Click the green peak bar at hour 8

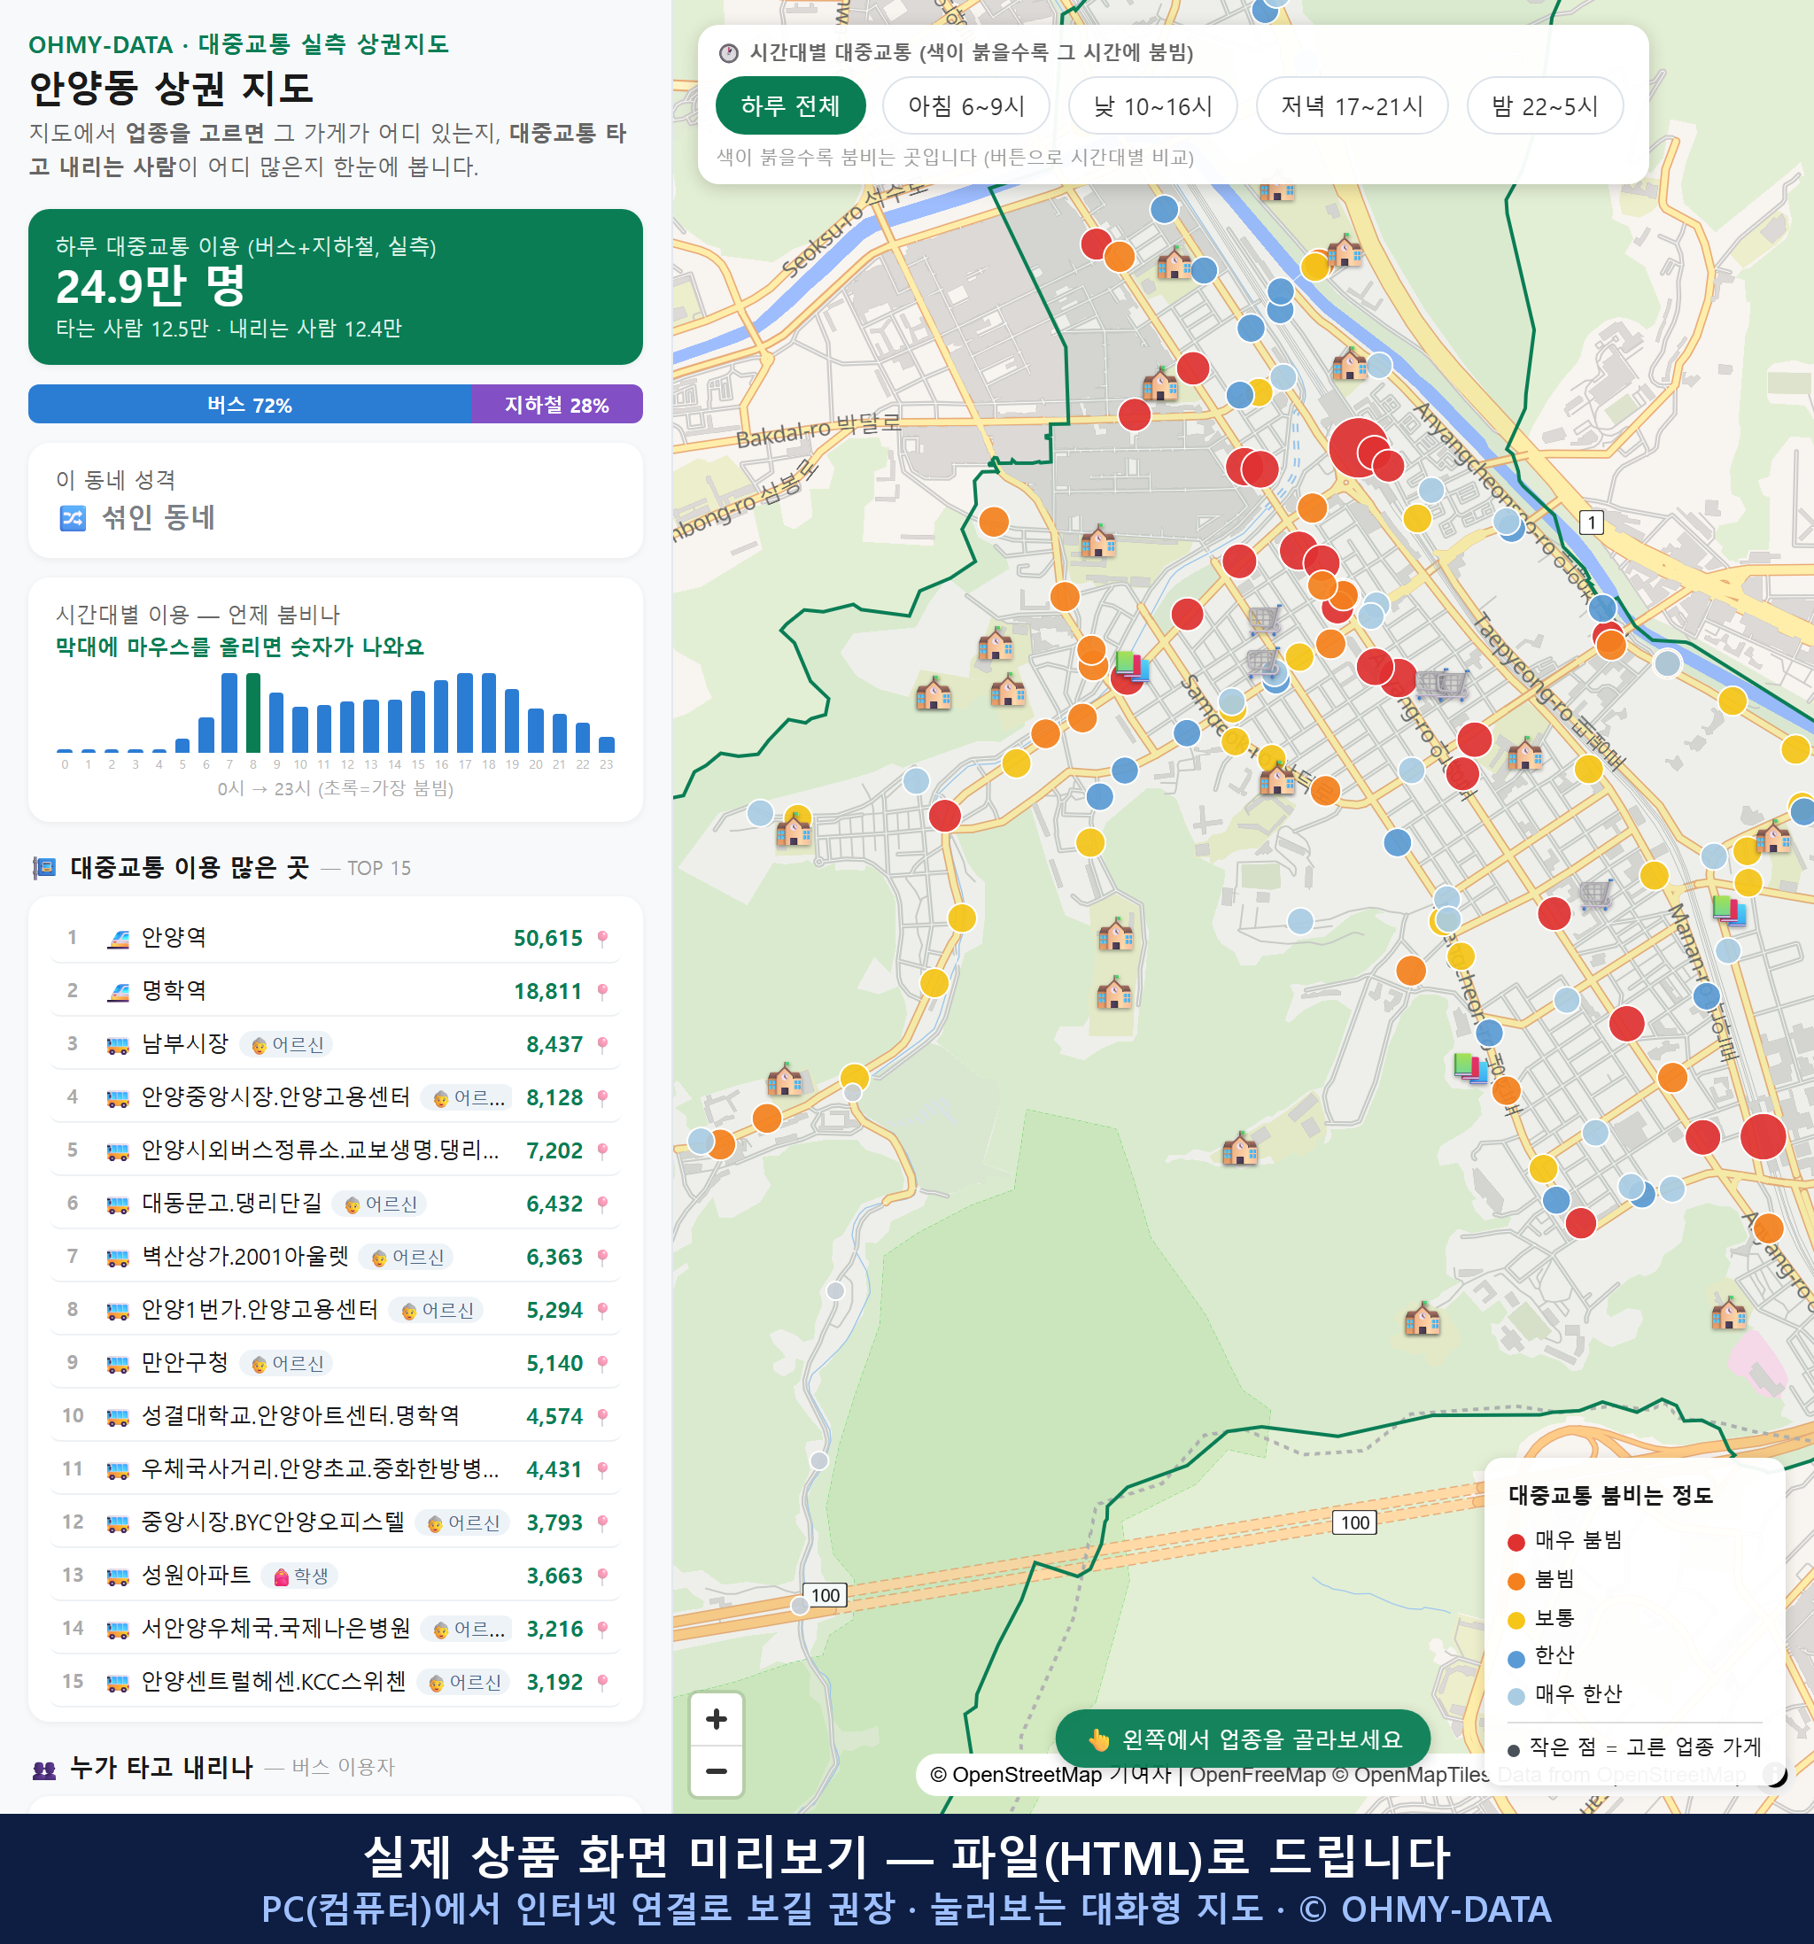coord(253,713)
